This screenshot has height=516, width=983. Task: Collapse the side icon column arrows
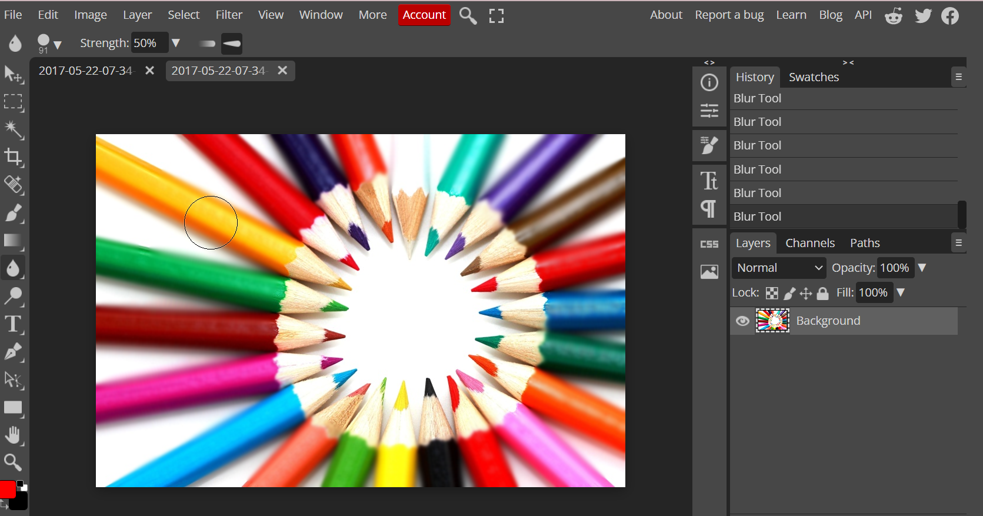[x=709, y=62]
